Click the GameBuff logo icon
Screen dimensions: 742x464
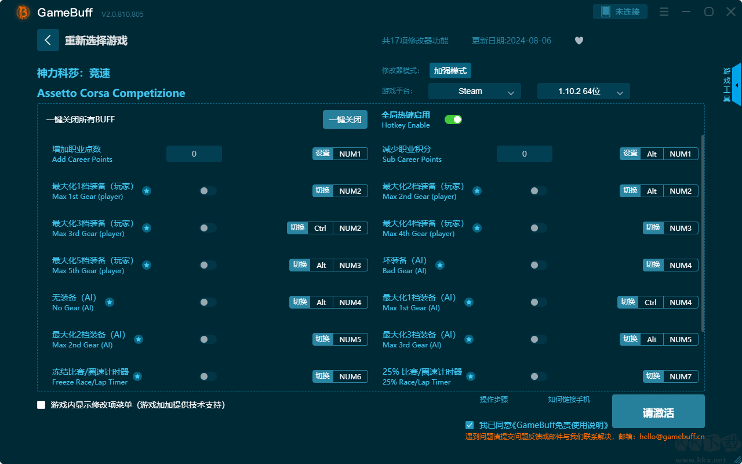tap(23, 12)
